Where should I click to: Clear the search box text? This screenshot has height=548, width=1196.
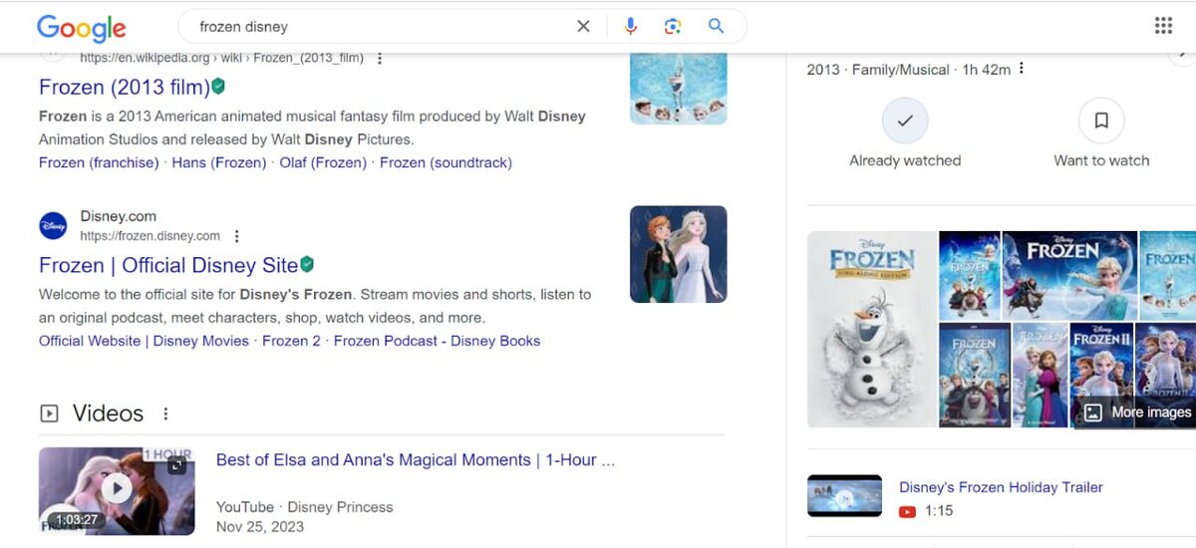[x=583, y=27]
